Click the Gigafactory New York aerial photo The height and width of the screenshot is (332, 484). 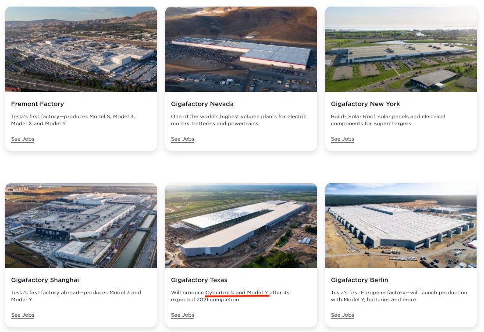pyautogui.click(x=401, y=49)
